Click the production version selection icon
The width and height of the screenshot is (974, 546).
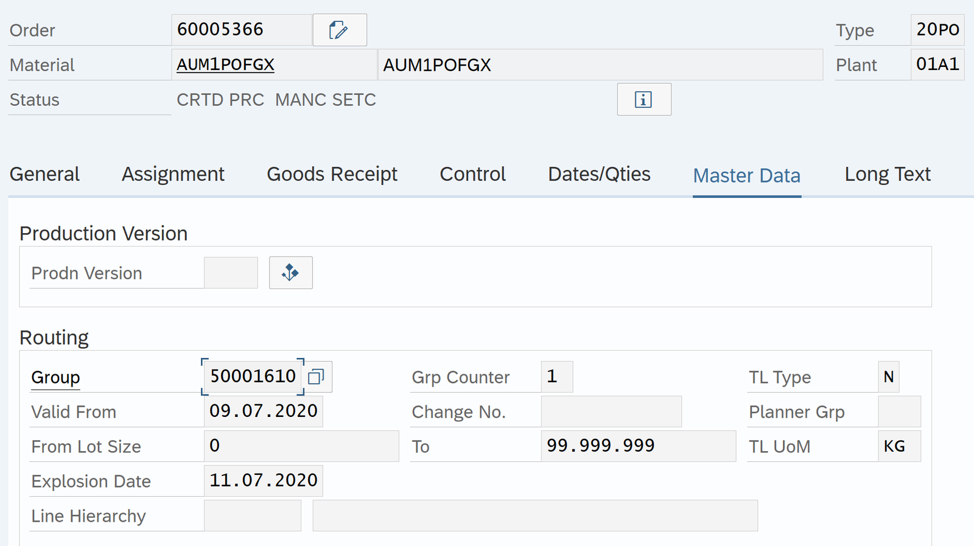[290, 273]
